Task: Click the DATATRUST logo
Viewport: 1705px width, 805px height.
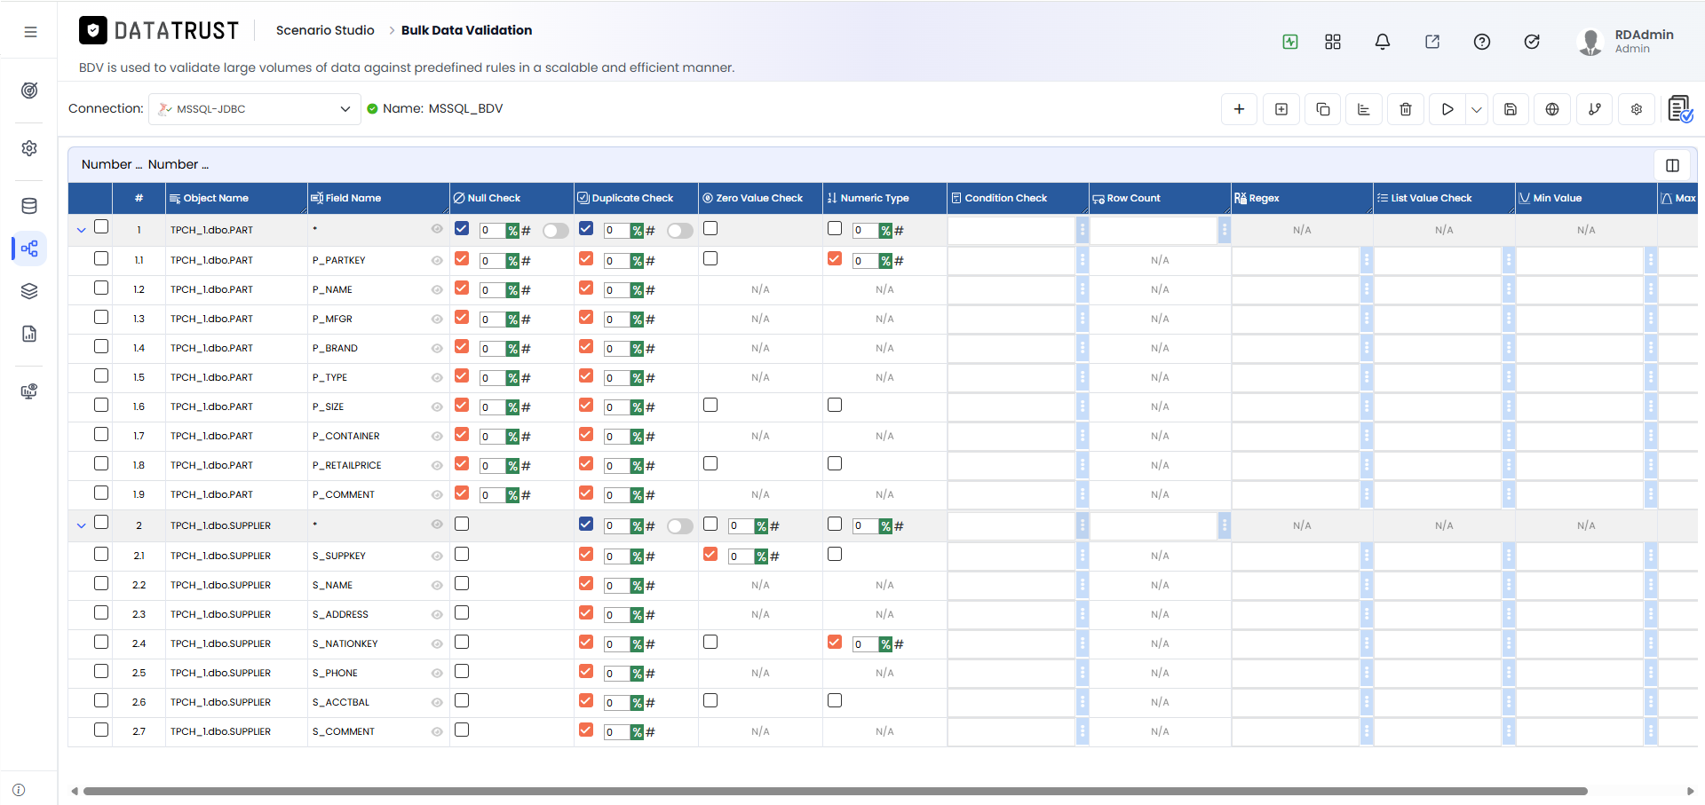Action: [x=160, y=31]
